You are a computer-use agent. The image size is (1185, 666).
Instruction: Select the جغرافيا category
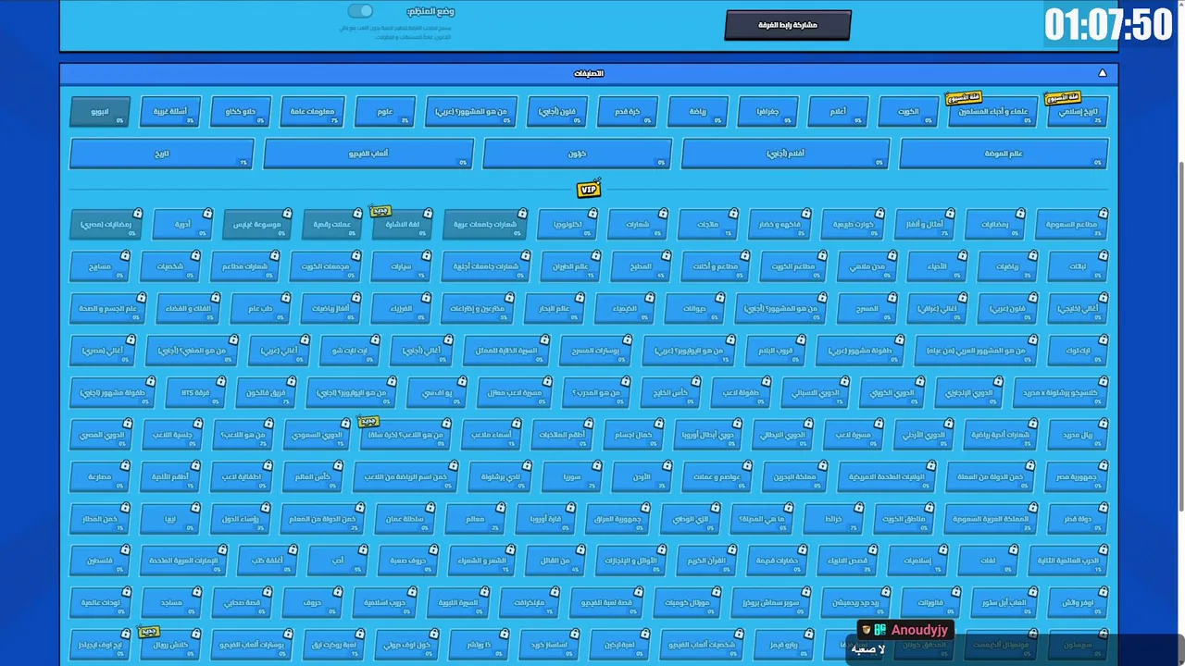(768, 112)
